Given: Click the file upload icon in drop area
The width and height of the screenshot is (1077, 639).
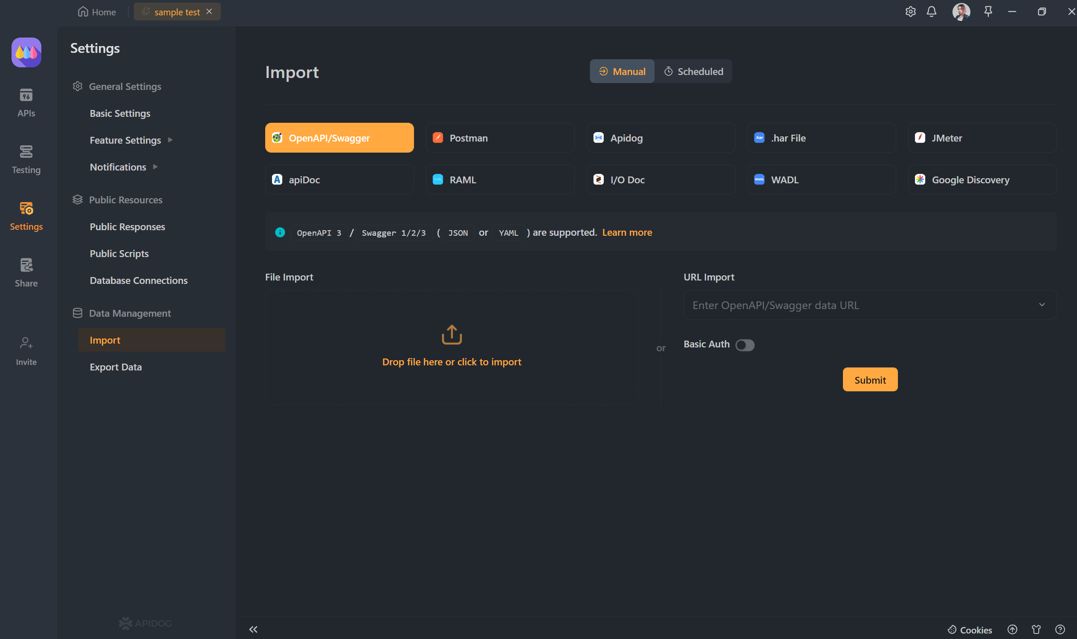Looking at the screenshot, I should 452,335.
